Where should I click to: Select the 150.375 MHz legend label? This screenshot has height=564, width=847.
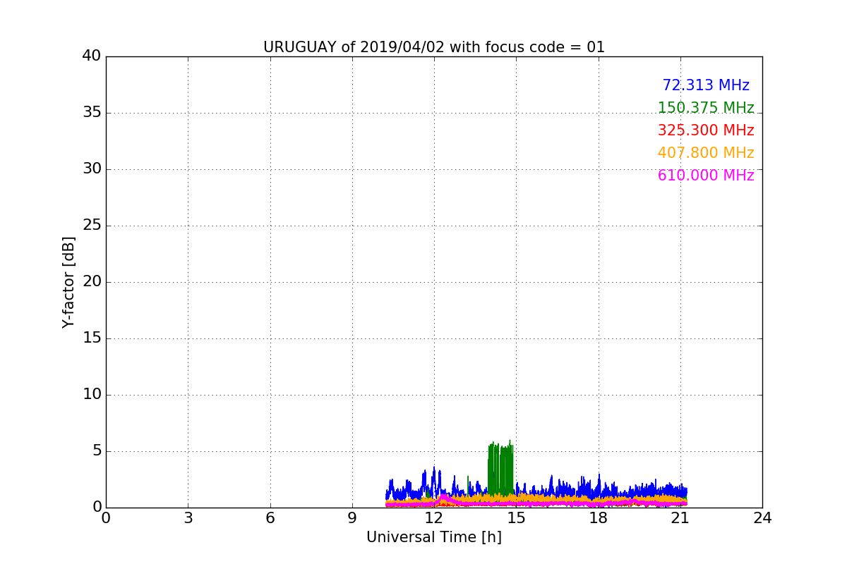click(706, 108)
